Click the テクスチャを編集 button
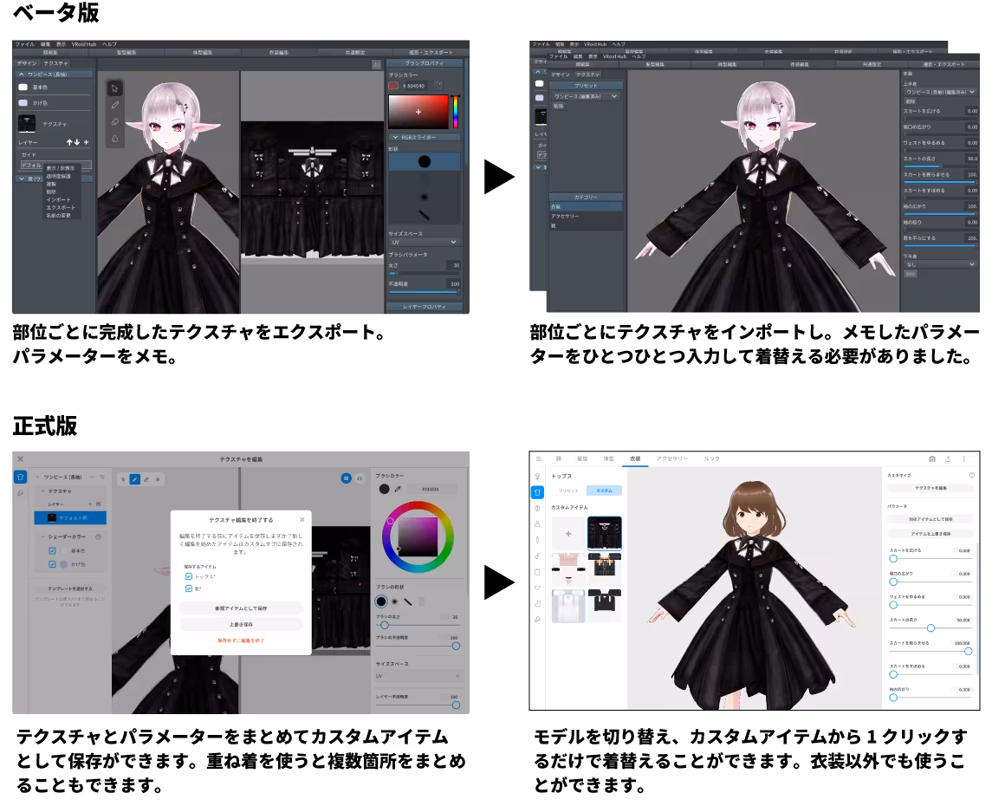The height and width of the screenshot is (806, 1005). [930, 488]
